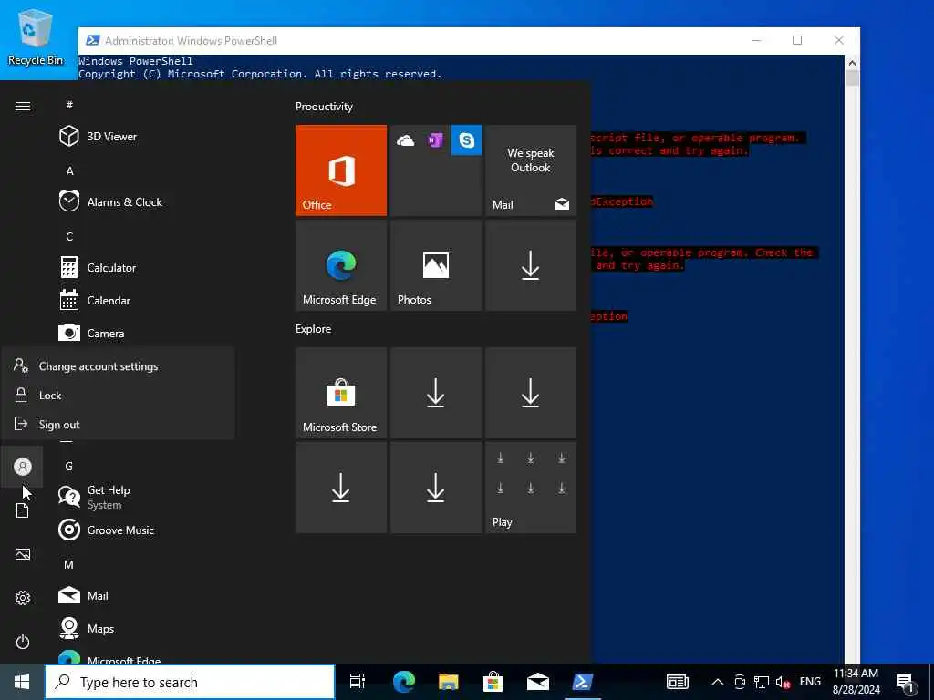Click the # letter header
Viewport: 934px width, 700px height.
(69, 105)
